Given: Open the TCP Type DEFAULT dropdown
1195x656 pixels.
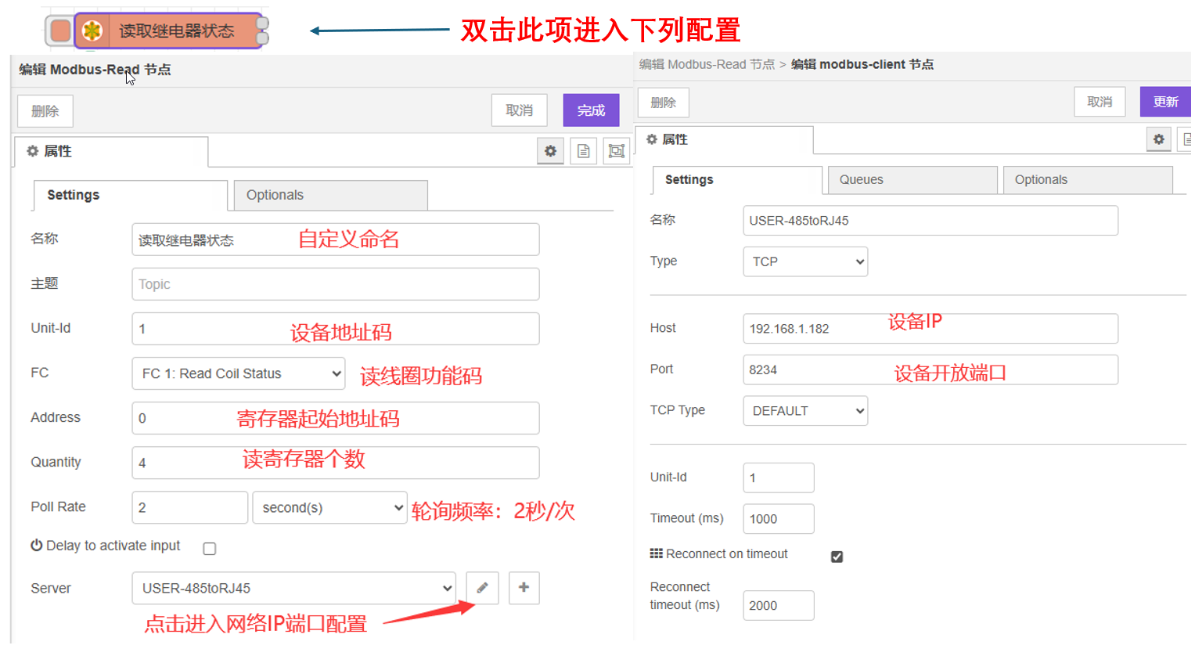Looking at the screenshot, I should (x=805, y=411).
